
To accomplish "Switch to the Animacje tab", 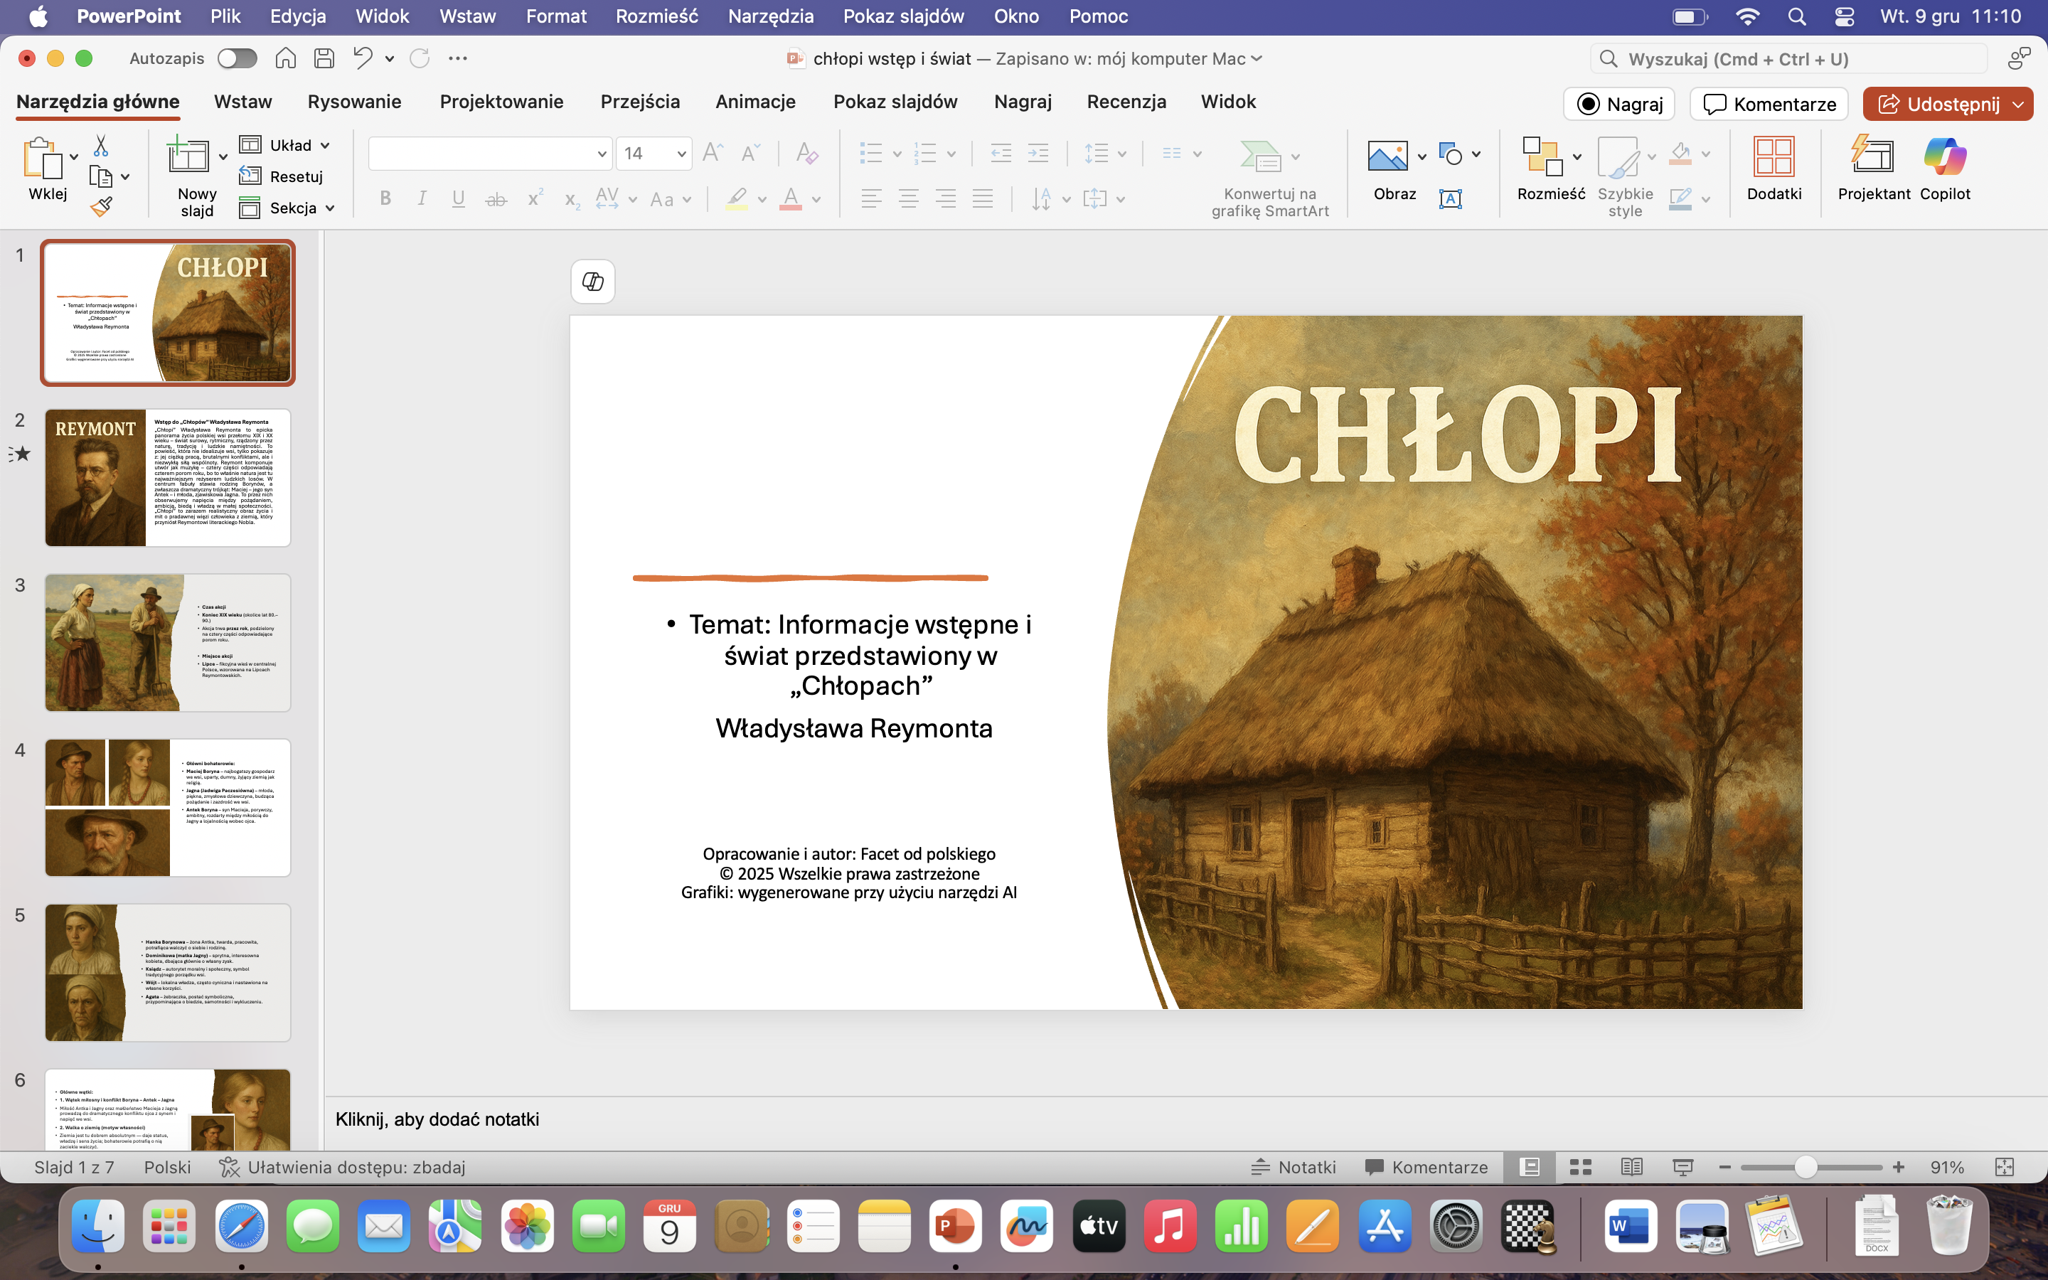I will pos(755,102).
